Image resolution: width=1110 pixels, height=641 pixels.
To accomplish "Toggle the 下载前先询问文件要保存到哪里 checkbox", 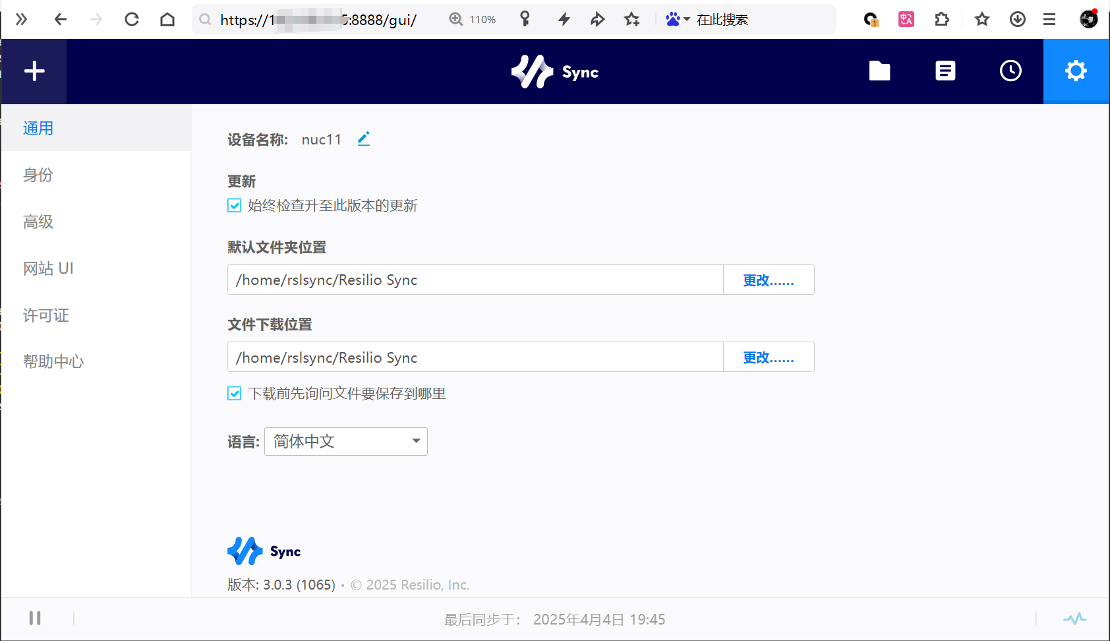I will (x=234, y=394).
